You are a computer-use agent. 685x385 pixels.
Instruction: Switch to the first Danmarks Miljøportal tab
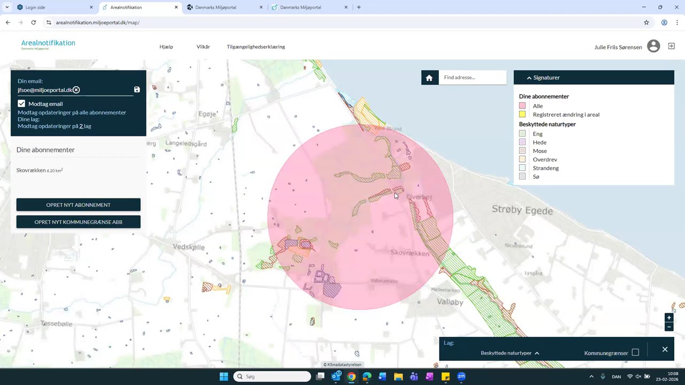(x=225, y=7)
